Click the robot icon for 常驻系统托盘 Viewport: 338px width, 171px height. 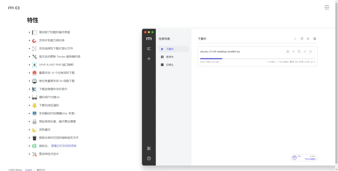(34, 121)
